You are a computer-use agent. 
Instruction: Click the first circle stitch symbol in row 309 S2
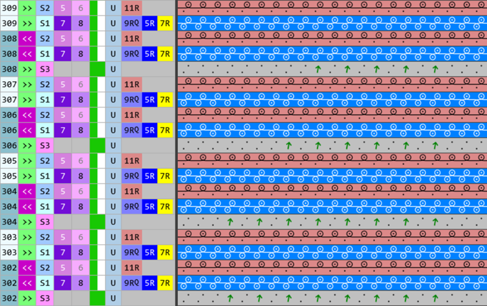tap(187, 5)
